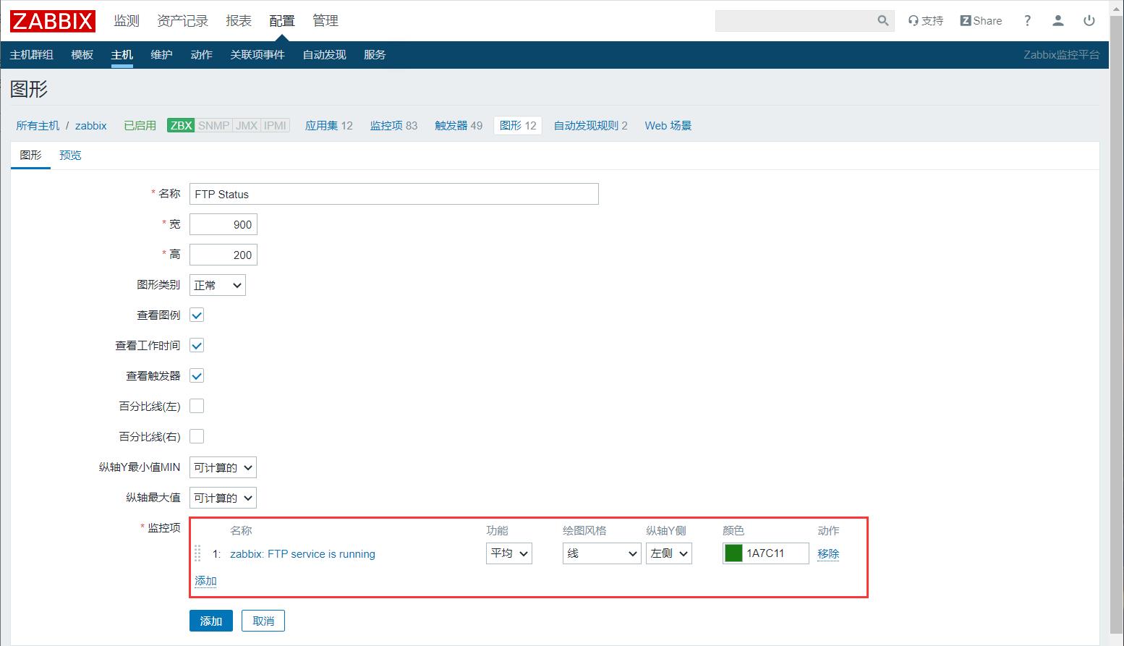
Task: Go to 维护 submenu
Action: 161,55
